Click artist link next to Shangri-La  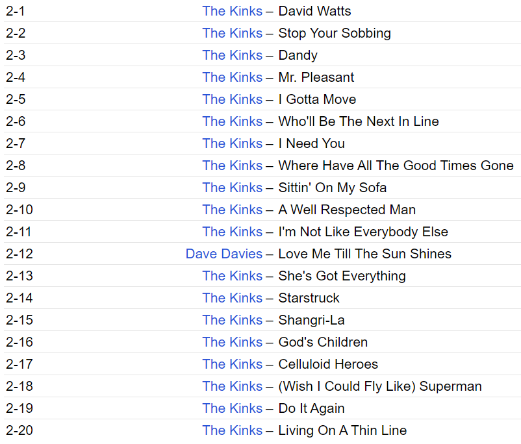[x=232, y=320]
